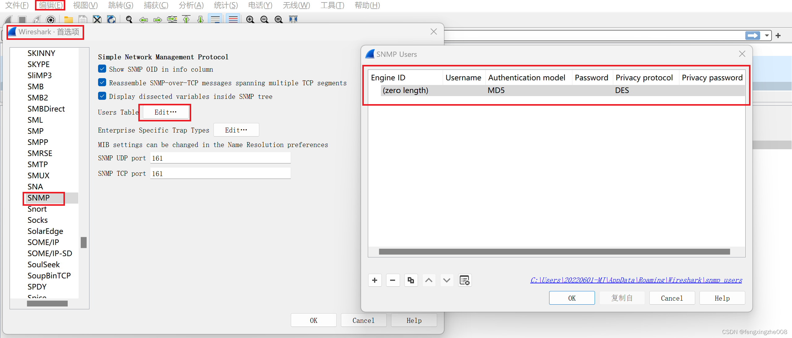Click the 复制自 button

622,298
